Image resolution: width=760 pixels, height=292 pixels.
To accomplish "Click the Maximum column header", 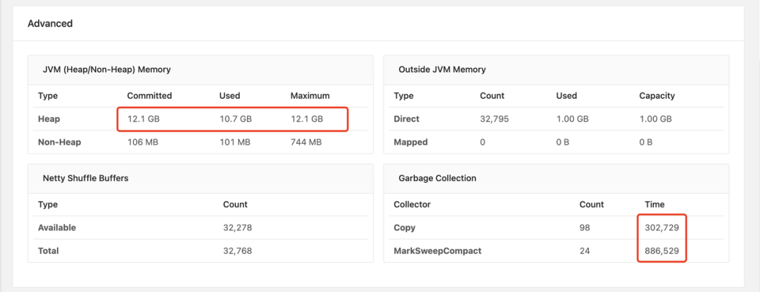I will point(310,95).
